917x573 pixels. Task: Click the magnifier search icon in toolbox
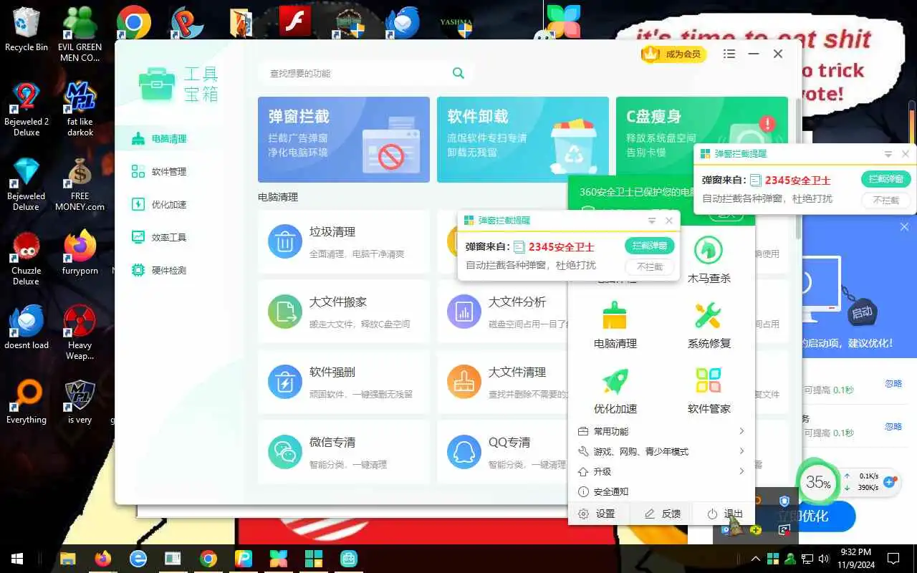pos(458,73)
